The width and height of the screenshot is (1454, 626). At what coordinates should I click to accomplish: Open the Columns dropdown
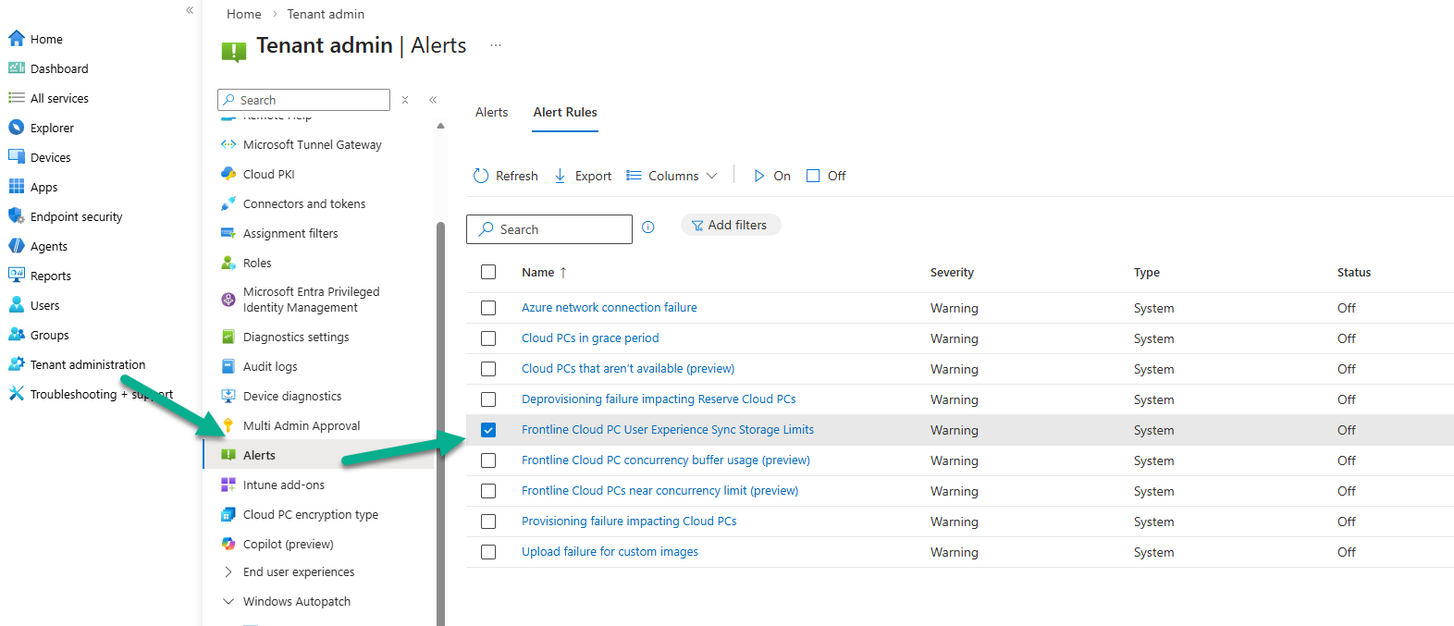point(672,176)
